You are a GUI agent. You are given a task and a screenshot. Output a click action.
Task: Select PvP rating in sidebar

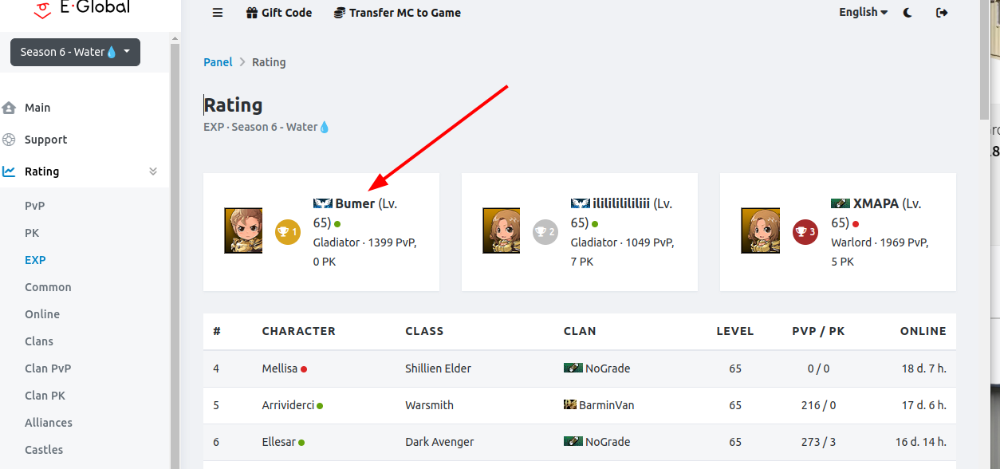[x=35, y=206]
